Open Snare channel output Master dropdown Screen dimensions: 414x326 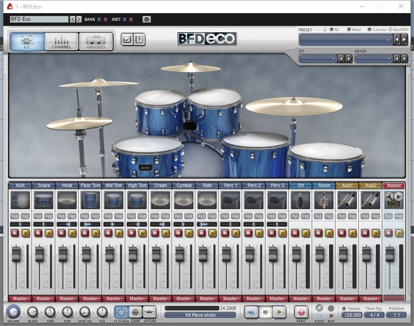(x=44, y=298)
